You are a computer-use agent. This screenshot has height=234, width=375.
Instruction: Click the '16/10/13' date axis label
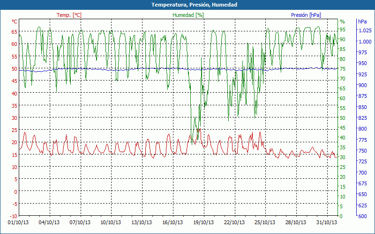(x=172, y=222)
